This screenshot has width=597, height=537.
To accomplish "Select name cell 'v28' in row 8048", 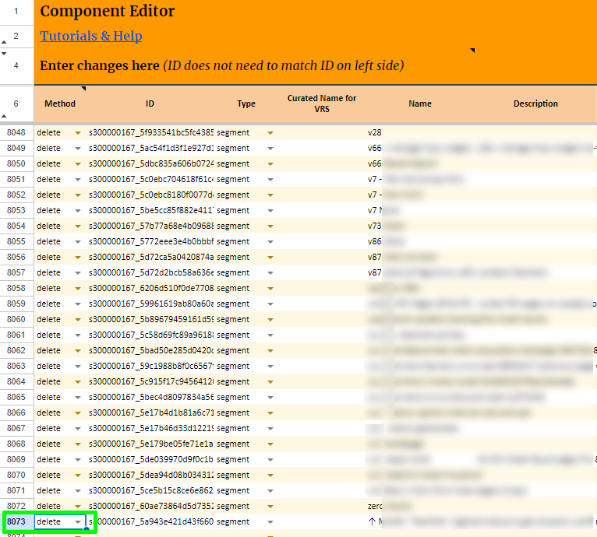I will coord(420,132).
